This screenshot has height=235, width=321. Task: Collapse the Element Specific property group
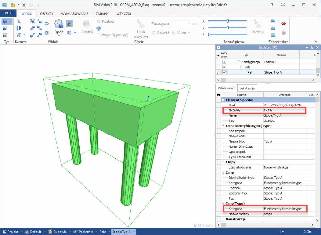point(223,100)
